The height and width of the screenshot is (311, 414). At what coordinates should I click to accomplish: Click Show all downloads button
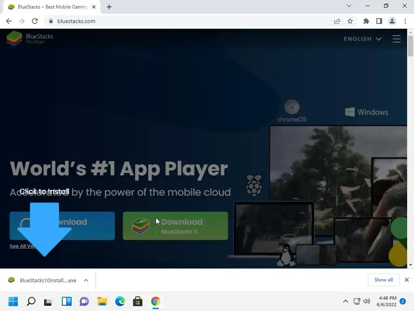383,280
